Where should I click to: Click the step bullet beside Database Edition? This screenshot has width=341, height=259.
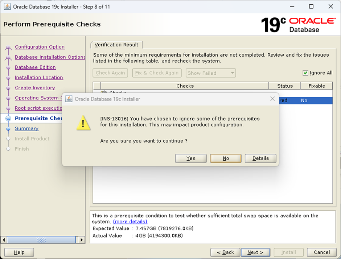point(8,67)
